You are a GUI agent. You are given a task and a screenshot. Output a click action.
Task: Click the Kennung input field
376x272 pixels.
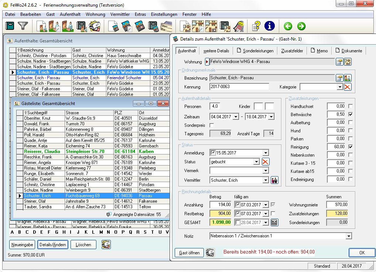pos(239,87)
